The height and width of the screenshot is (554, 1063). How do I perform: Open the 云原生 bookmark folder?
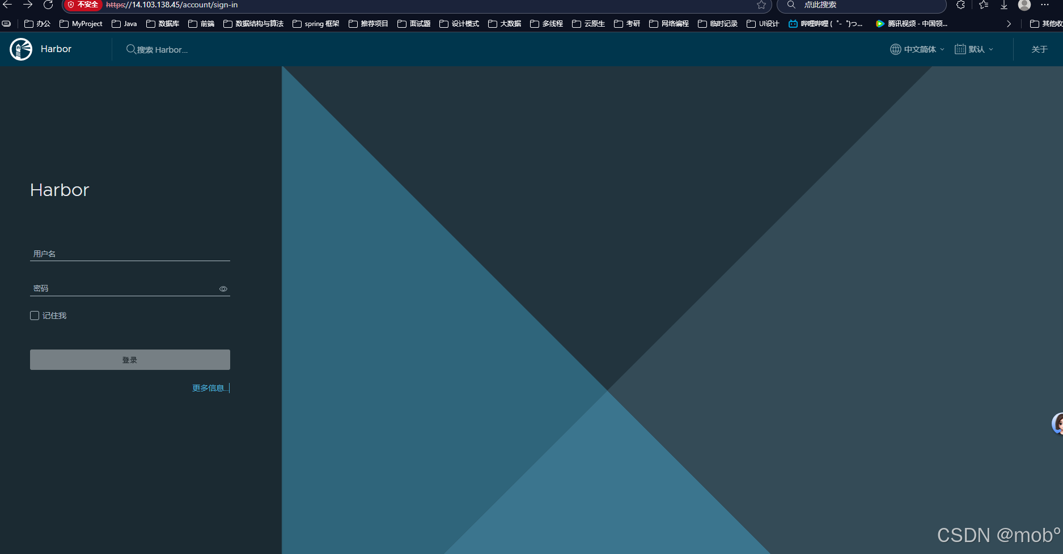588,24
